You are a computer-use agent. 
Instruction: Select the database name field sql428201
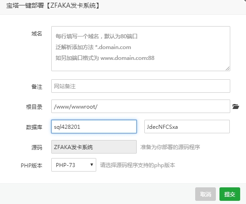tap(94, 127)
